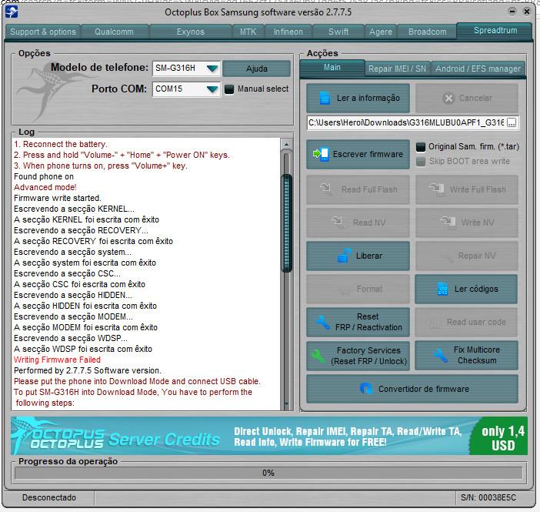Viewport: 540px width, 512px height.
Task: Click the circular icon on Convertidor de firmware
Action: pos(365,389)
